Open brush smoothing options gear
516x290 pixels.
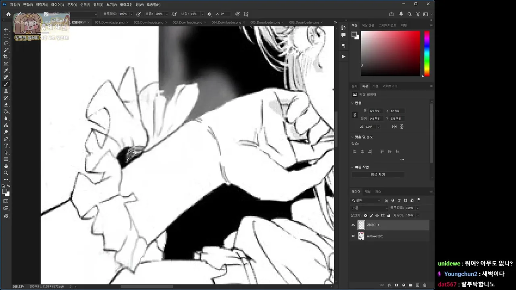(209, 14)
